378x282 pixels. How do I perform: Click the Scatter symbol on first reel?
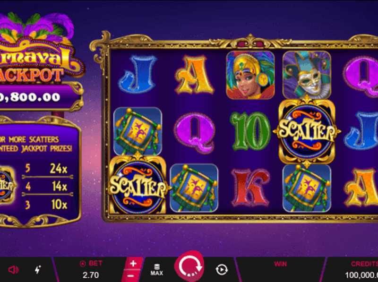[138, 185]
